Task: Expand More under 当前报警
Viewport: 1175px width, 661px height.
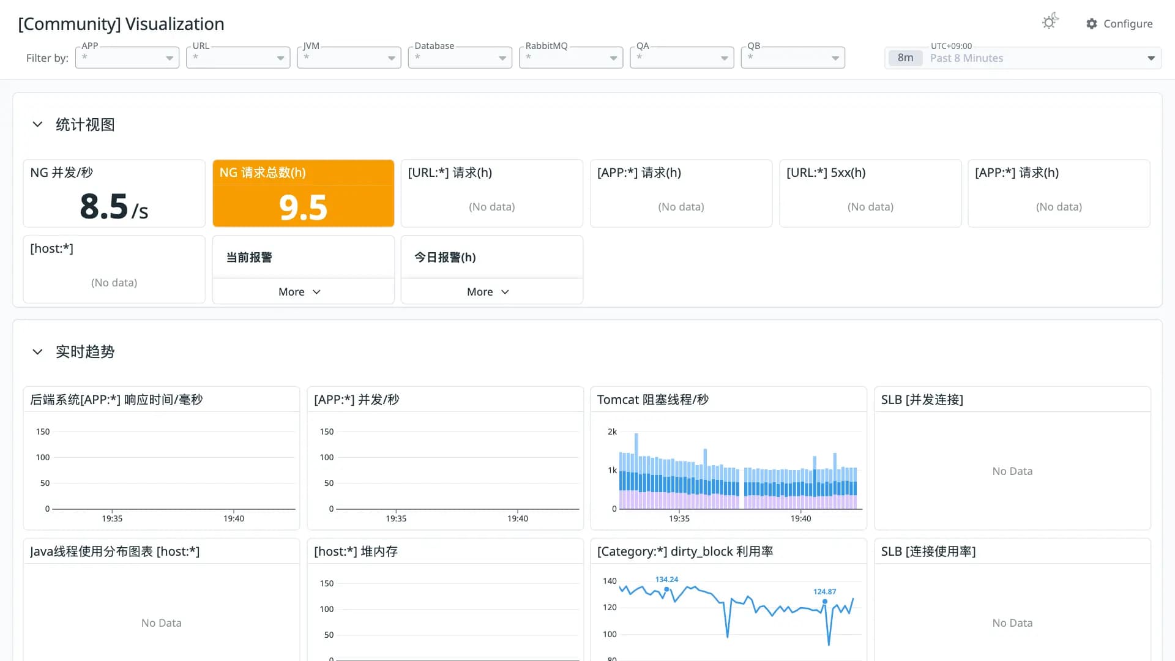Action: click(x=303, y=292)
